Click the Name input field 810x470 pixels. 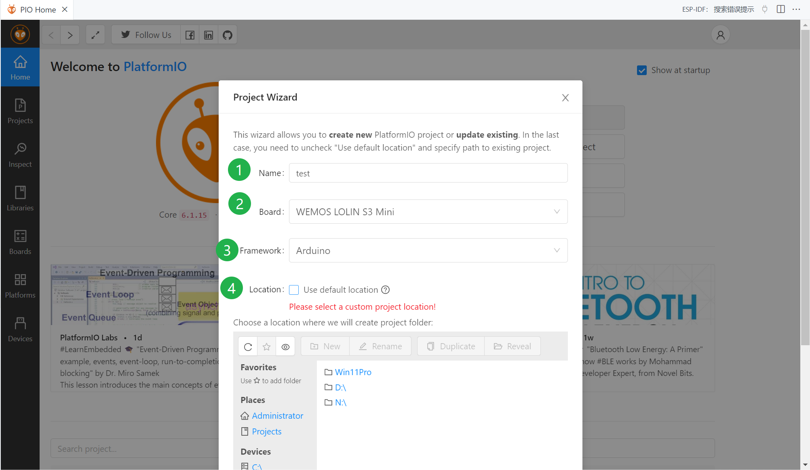(428, 173)
